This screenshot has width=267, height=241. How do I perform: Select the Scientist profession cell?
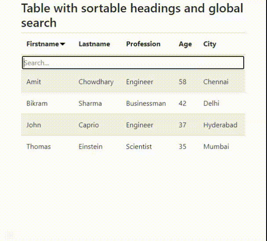click(x=139, y=147)
